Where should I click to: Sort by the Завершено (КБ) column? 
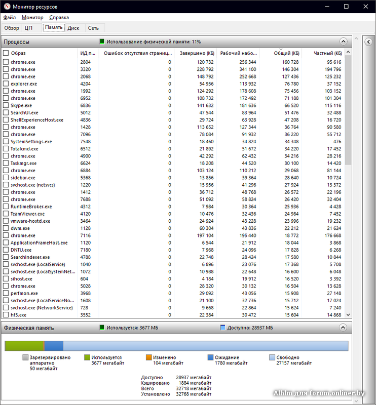click(196, 53)
